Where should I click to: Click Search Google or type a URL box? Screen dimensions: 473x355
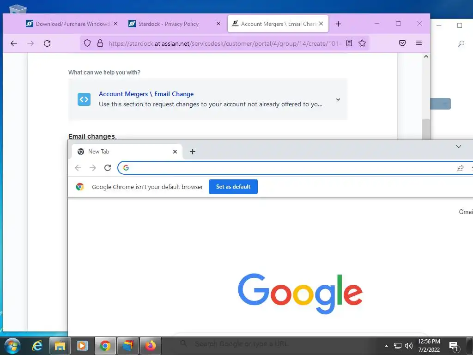click(x=300, y=343)
